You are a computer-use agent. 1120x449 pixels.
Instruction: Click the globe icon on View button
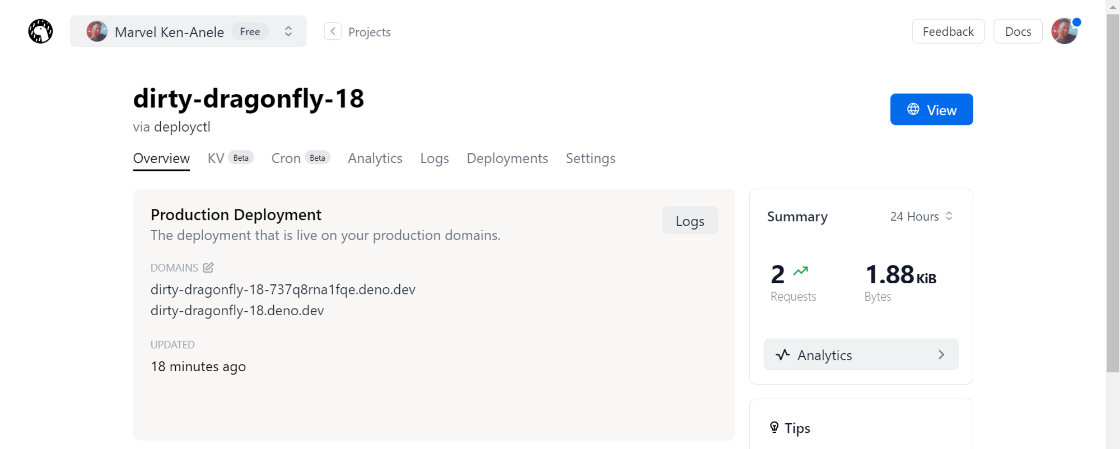click(x=913, y=109)
